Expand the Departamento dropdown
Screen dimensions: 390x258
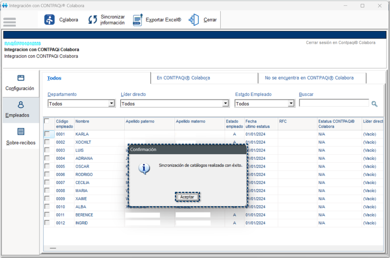pyautogui.click(x=112, y=104)
